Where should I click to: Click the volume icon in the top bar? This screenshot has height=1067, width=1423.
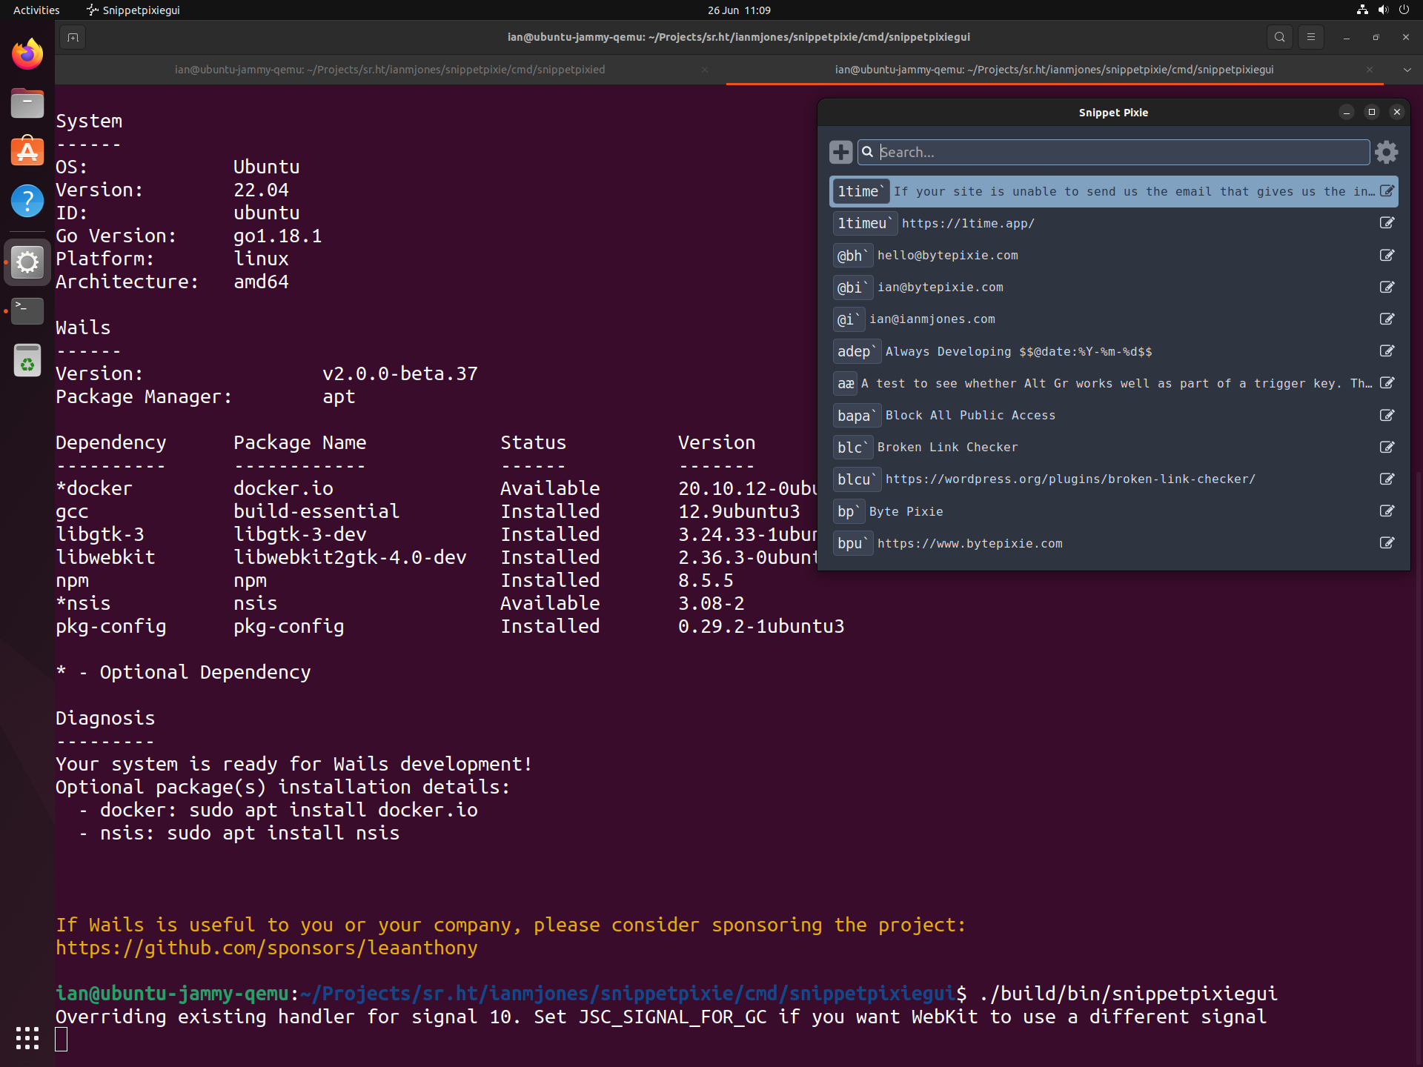[1382, 10]
